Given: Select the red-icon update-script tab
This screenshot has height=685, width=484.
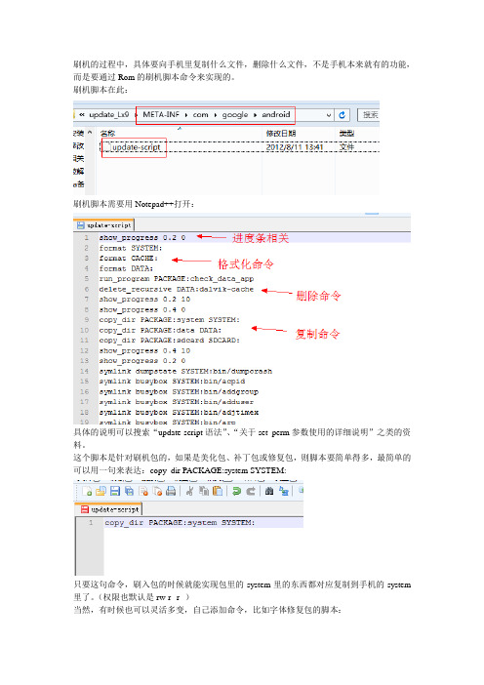Looking at the screenshot, I should click(109, 509).
